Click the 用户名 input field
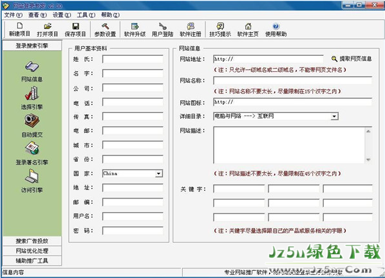 click(x=133, y=216)
